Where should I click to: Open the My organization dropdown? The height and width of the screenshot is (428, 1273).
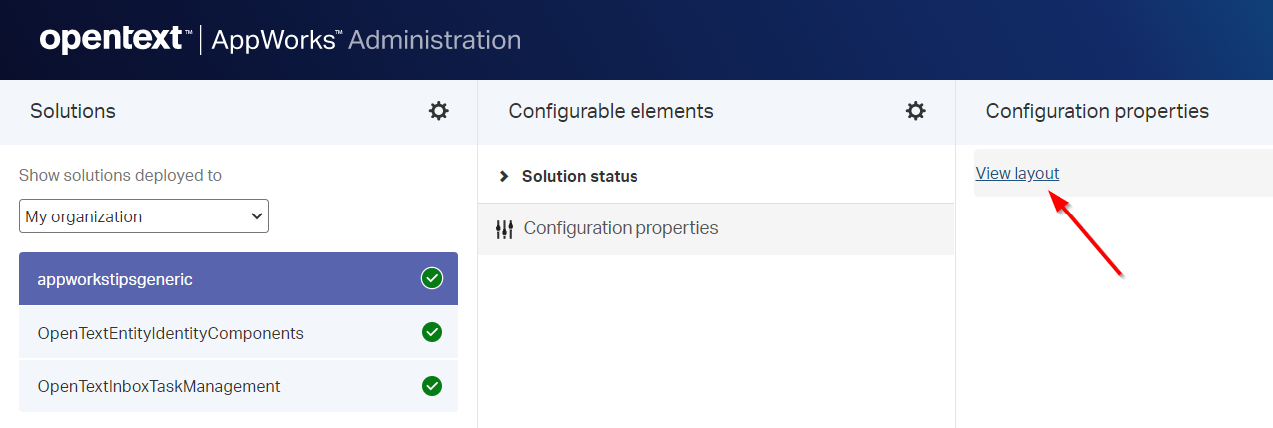pos(144,216)
